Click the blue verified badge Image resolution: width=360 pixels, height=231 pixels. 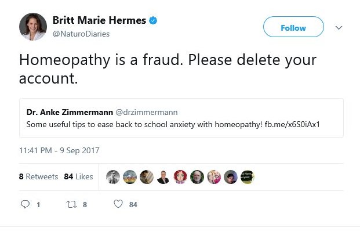tap(153, 20)
